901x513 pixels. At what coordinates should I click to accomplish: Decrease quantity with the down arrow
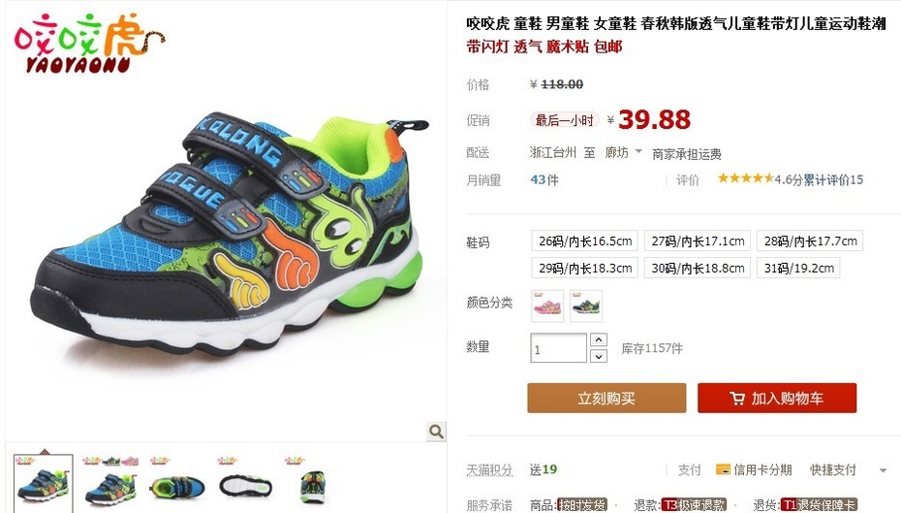pyautogui.click(x=599, y=357)
